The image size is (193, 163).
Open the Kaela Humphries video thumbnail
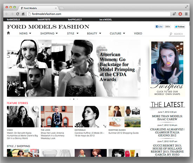point(23,116)
